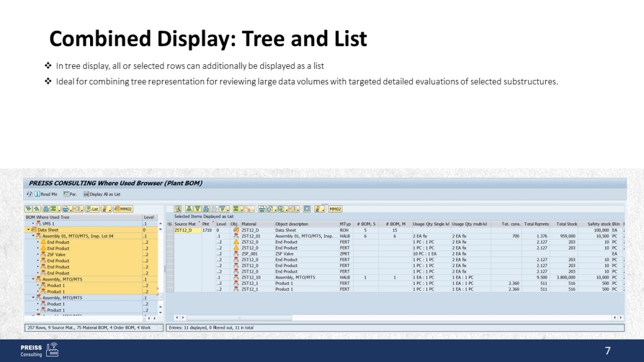Click the Details magnifier icon in list toolbar
The image size is (644, 362).
(x=178, y=209)
